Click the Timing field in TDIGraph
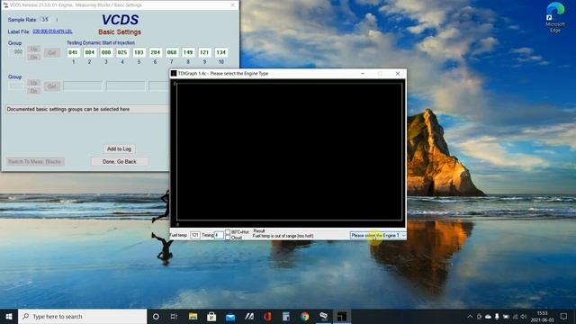 [x=219, y=235]
